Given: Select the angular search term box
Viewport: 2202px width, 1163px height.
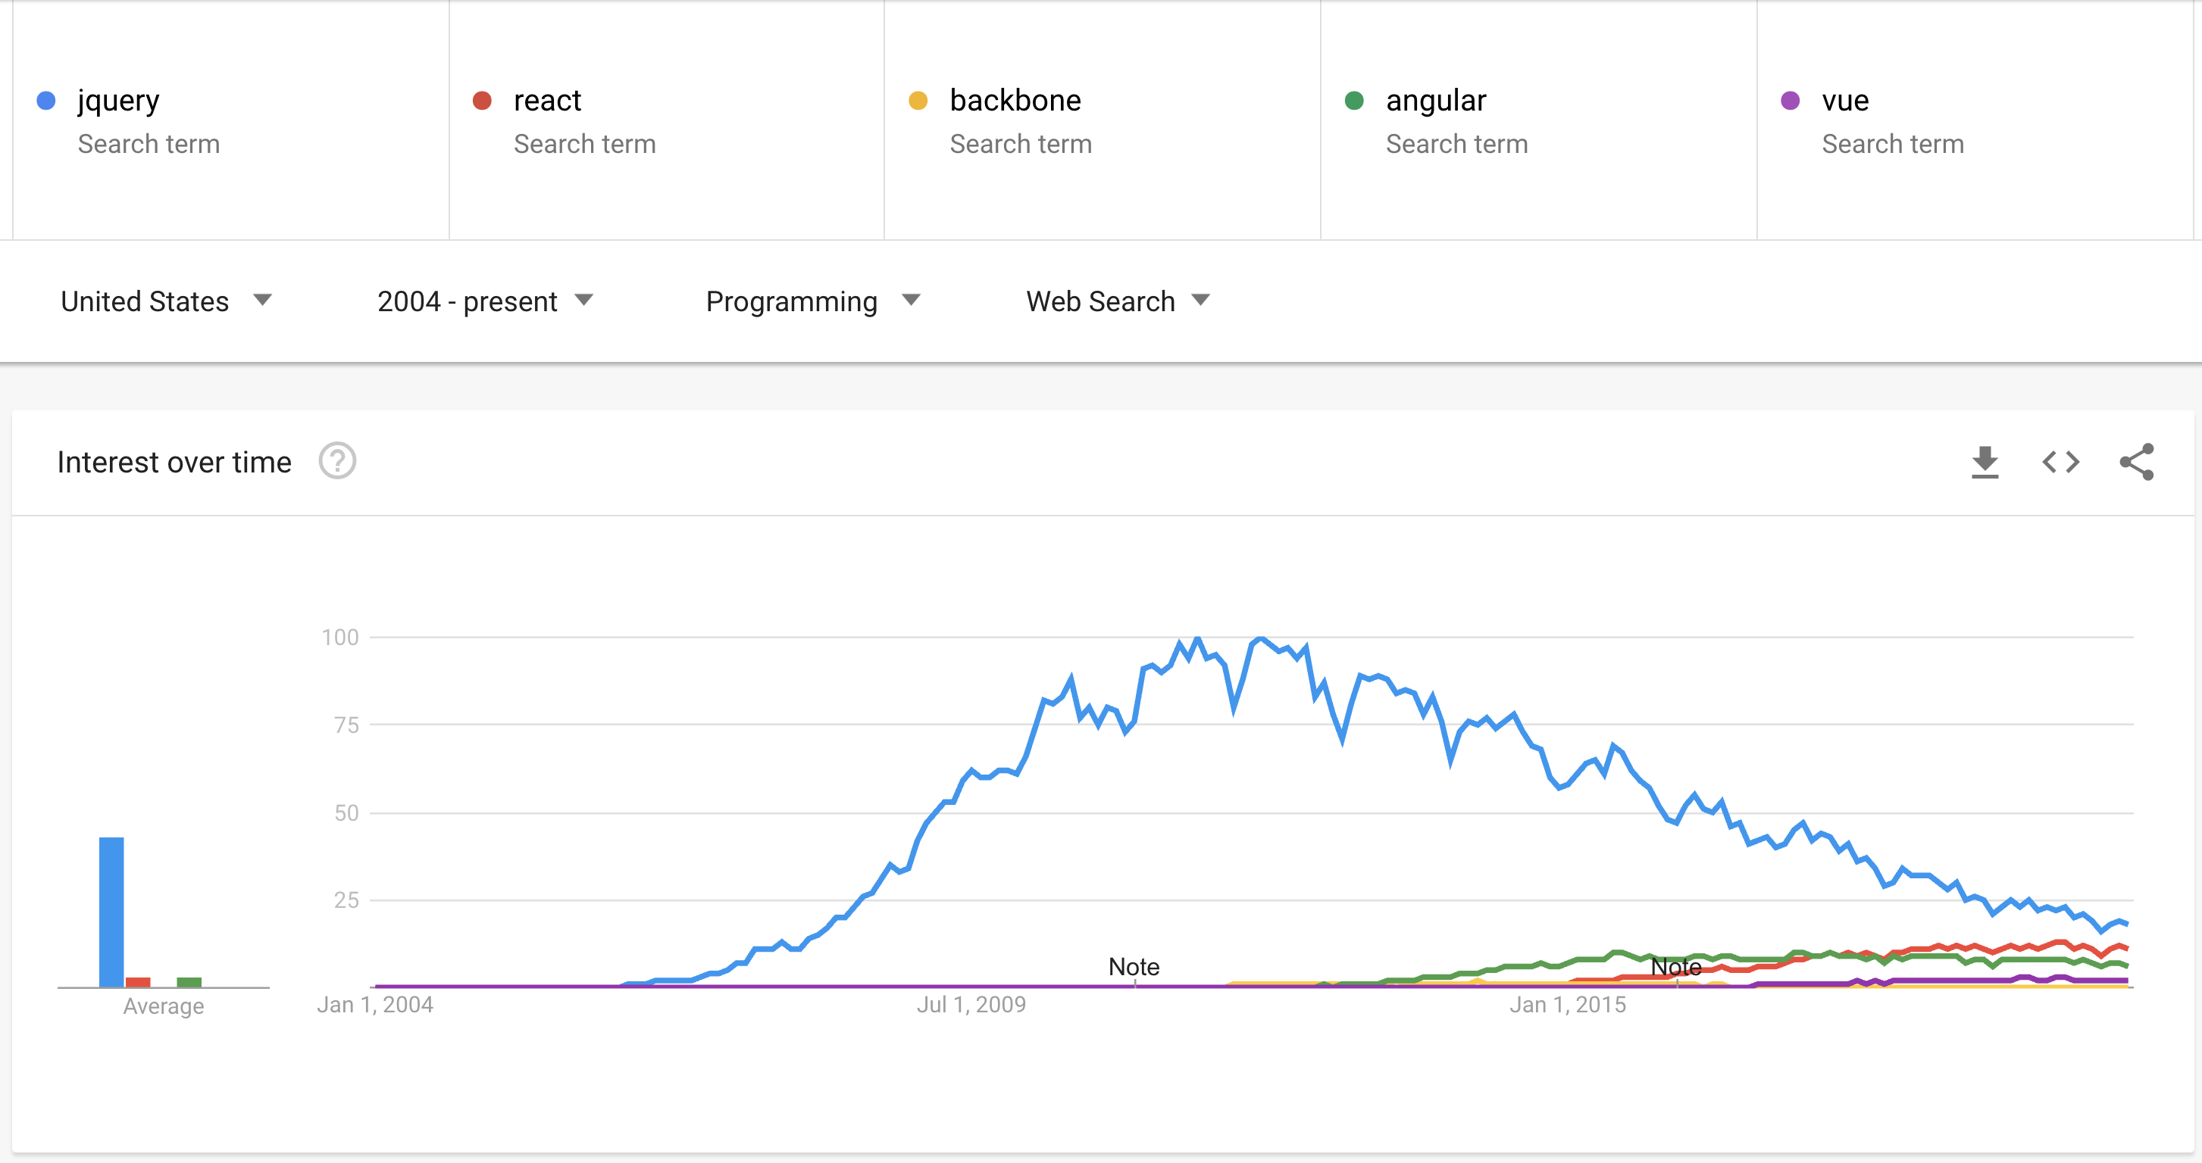Looking at the screenshot, I should pyautogui.click(x=1539, y=120).
